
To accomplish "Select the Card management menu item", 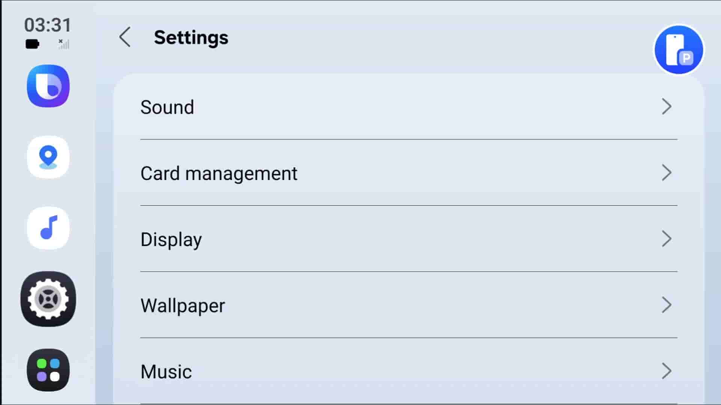I will point(219,173).
